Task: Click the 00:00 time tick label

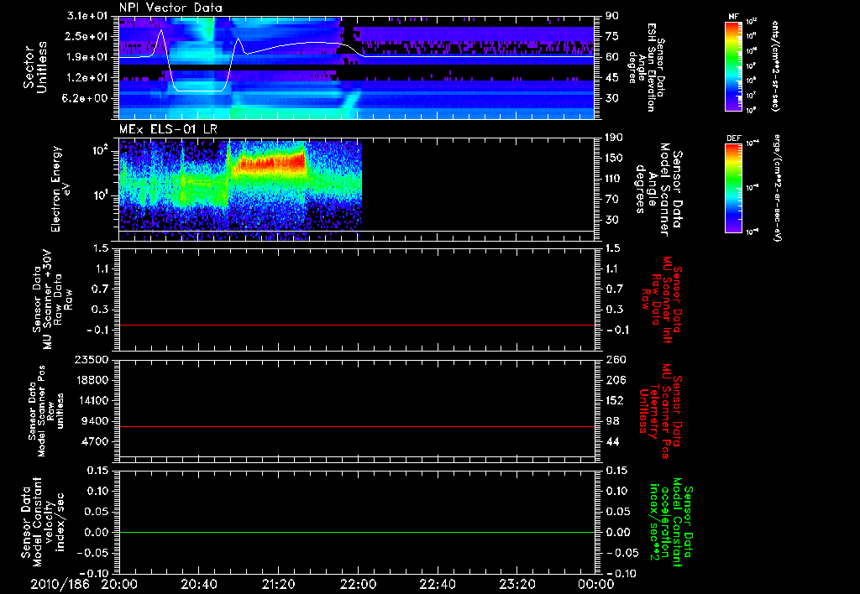Action: click(595, 584)
